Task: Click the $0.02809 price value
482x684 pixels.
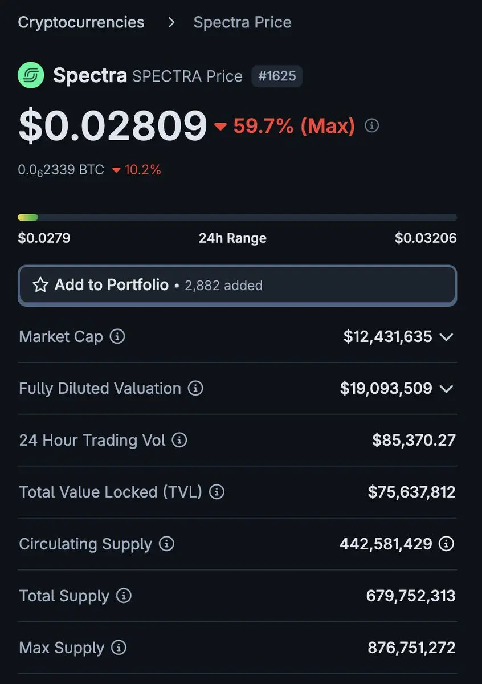Action: point(112,125)
